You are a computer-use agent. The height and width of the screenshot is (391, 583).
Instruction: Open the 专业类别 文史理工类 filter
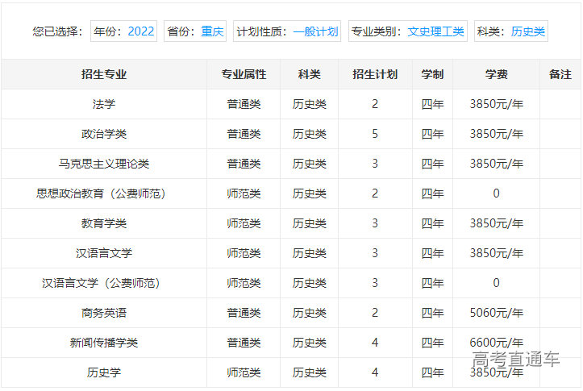click(x=408, y=31)
